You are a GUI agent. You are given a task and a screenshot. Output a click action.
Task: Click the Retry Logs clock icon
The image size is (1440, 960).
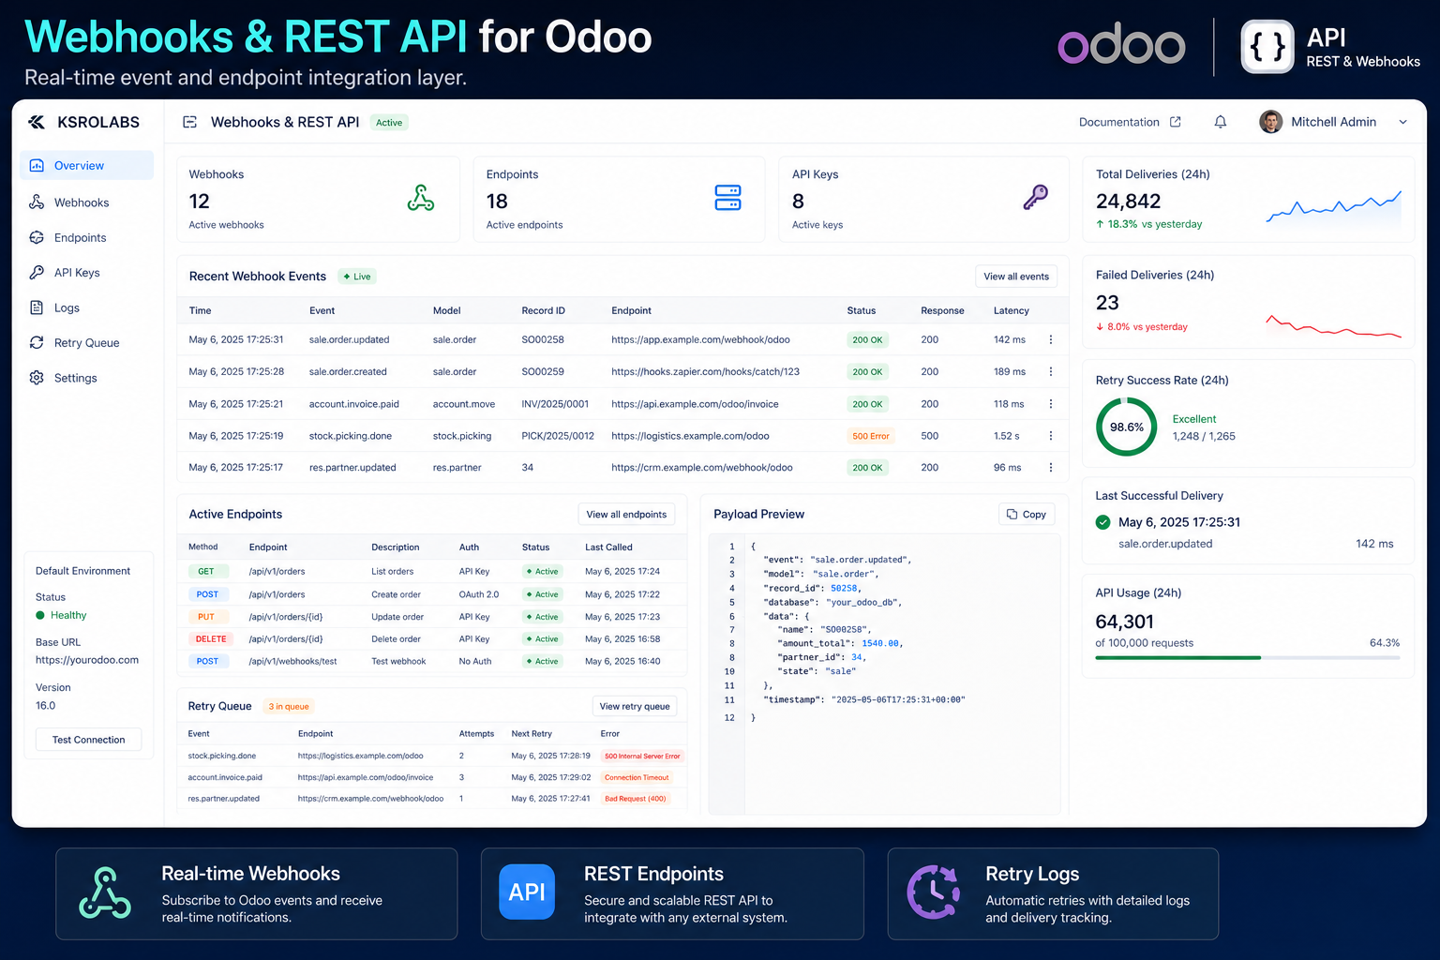click(x=934, y=892)
